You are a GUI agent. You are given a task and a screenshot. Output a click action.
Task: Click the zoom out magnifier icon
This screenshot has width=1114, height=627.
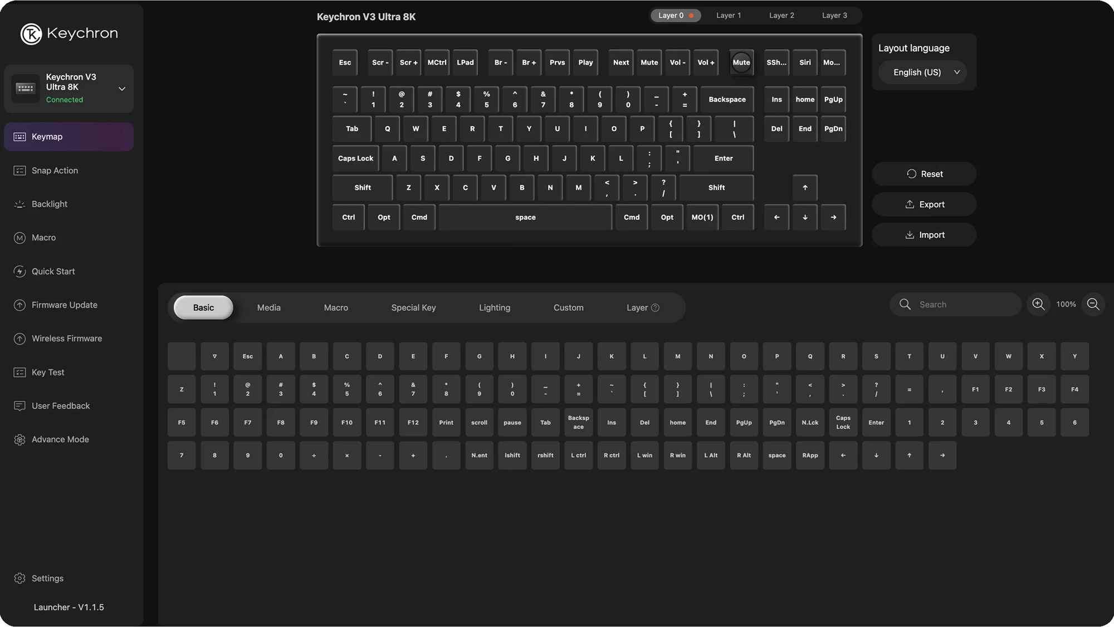click(1093, 304)
